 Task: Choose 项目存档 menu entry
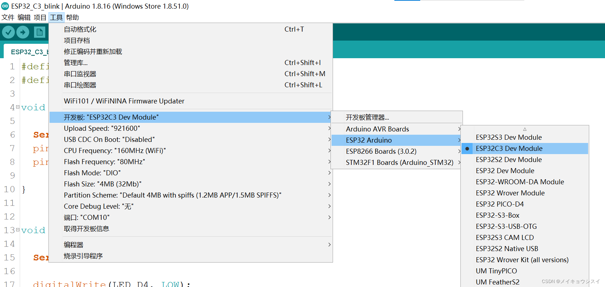pos(191,40)
